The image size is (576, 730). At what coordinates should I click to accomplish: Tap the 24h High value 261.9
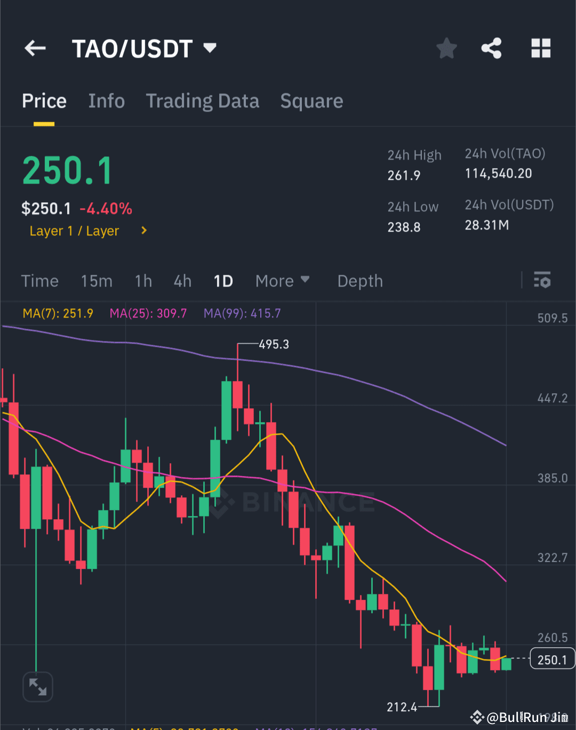pos(404,175)
